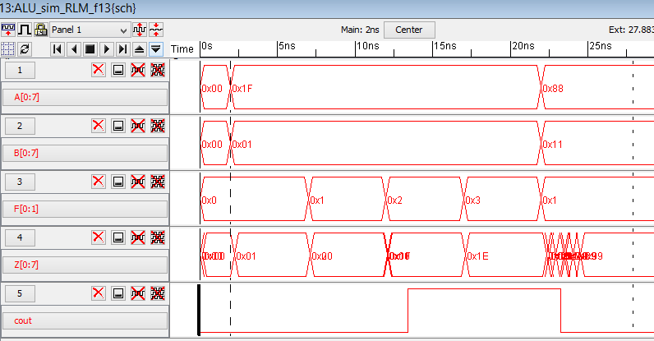Click the 0x1E value in Z waveform
This screenshot has height=341, width=654.
coord(478,256)
